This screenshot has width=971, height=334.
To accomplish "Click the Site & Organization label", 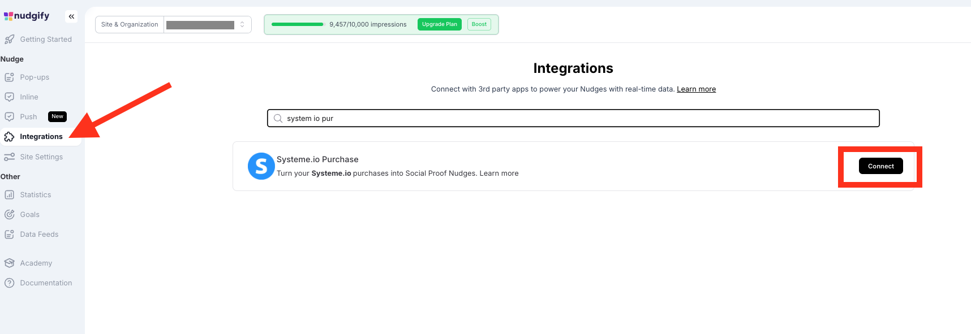I will [130, 24].
